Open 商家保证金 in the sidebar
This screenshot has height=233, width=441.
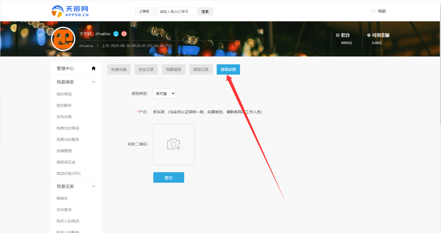click(x=66, y=162)
